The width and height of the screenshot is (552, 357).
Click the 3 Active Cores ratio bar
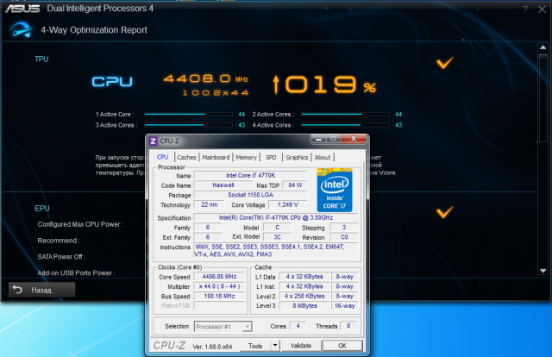(x=188, y=125)
